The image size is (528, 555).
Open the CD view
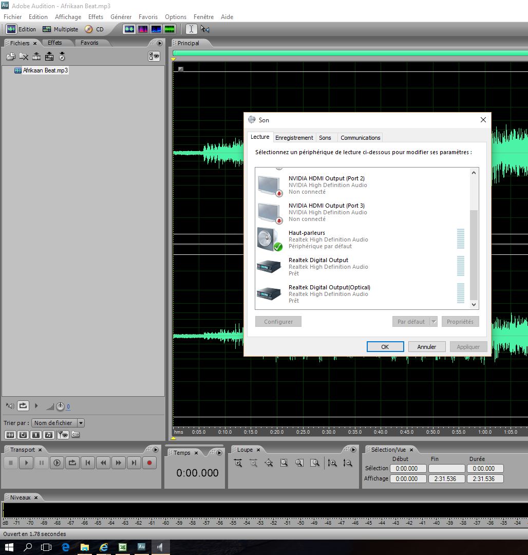(95, 29)
